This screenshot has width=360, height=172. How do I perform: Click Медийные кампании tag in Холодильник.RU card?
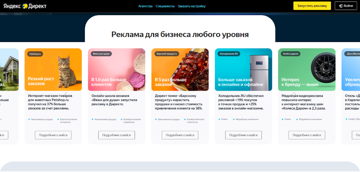(246, 119)
